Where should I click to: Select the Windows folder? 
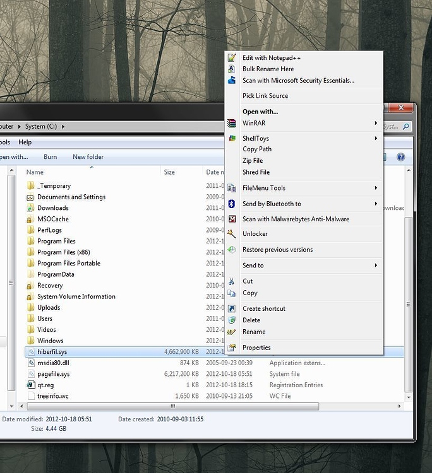click(x=51, y=341)
